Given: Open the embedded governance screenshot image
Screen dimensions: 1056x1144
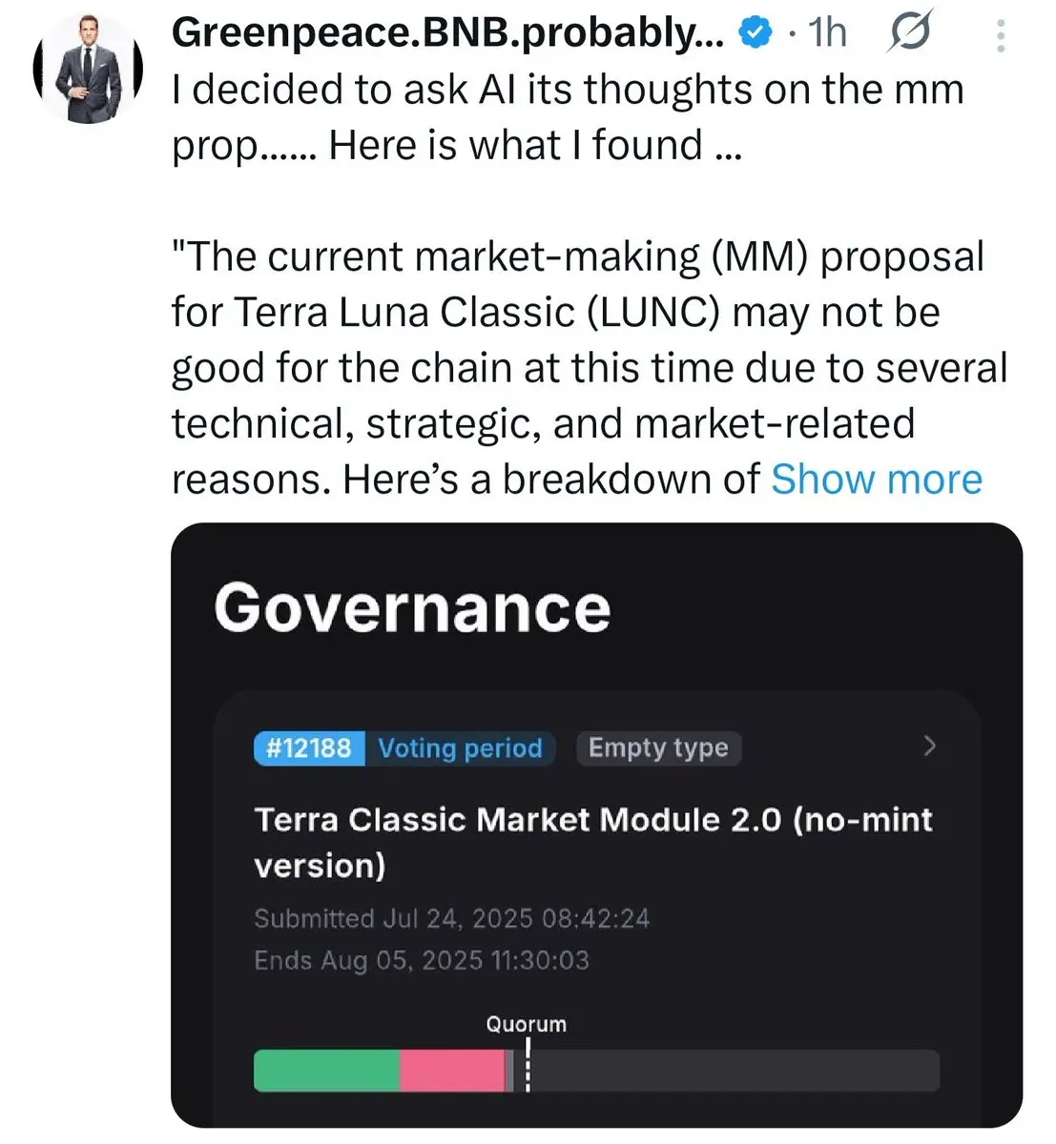Looking at the screenshot, I should point(596,826).
